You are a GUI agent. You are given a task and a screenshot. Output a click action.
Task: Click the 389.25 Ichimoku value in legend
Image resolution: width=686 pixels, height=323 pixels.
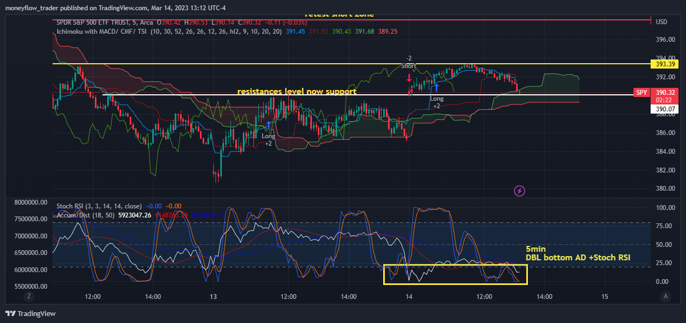(x=387, y=32)
